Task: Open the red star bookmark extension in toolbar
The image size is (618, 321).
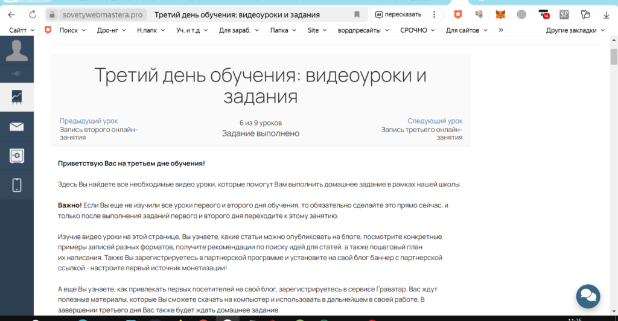Action: point(457,14)
